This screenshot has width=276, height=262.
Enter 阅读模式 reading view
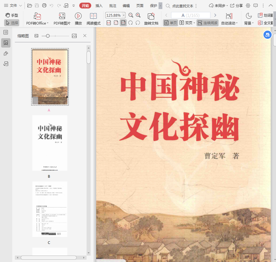[93, 16]
